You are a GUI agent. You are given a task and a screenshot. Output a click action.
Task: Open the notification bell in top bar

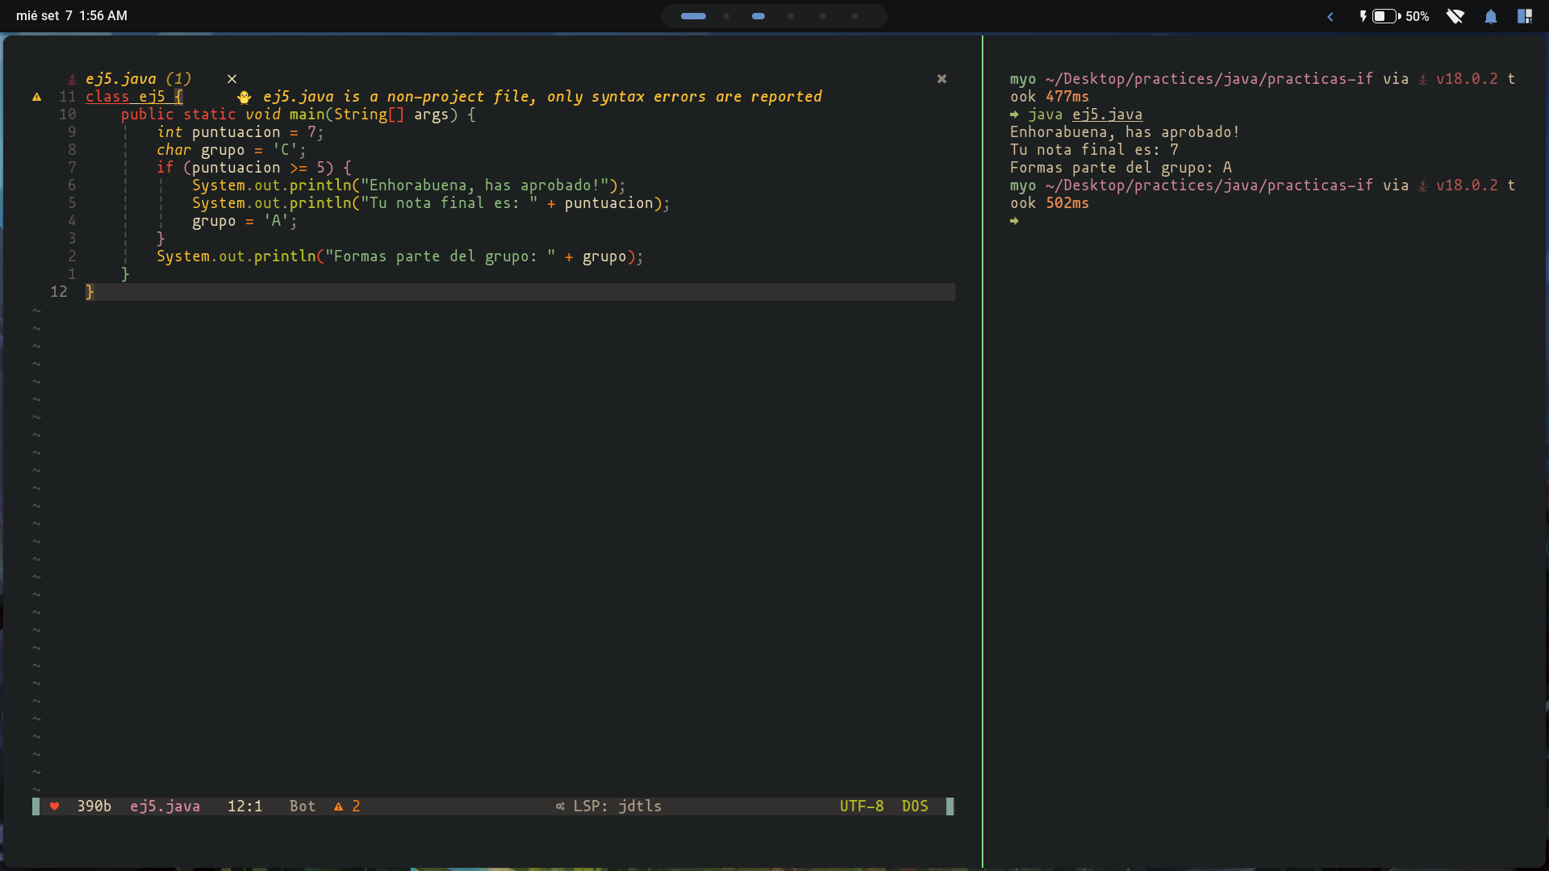(1490, 16)
